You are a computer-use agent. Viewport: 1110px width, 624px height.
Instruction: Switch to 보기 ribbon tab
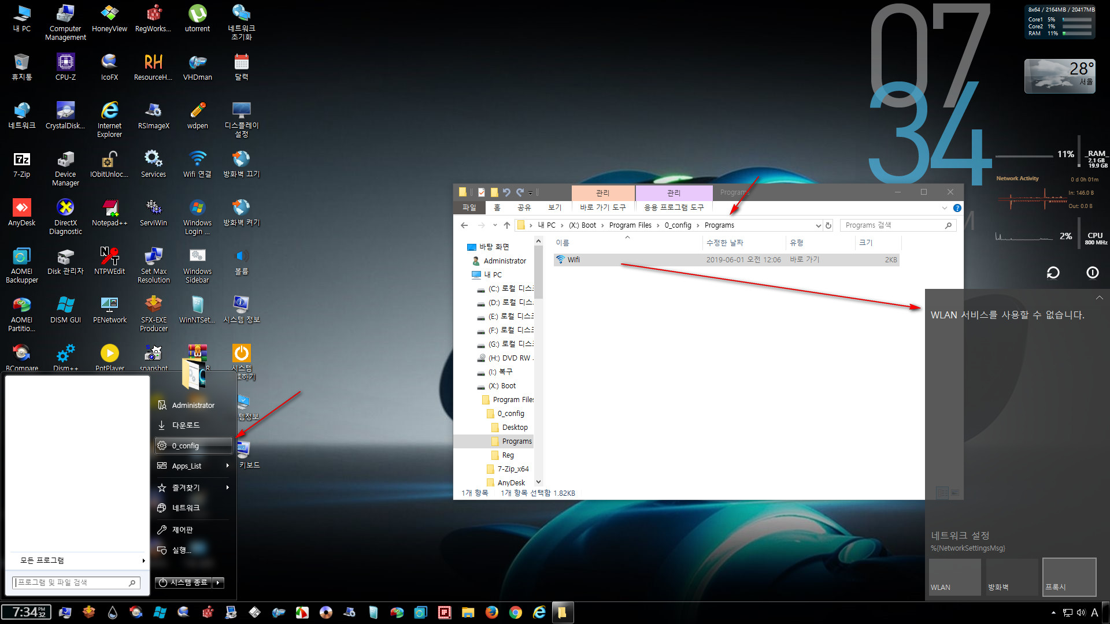(x=554, y=207)
